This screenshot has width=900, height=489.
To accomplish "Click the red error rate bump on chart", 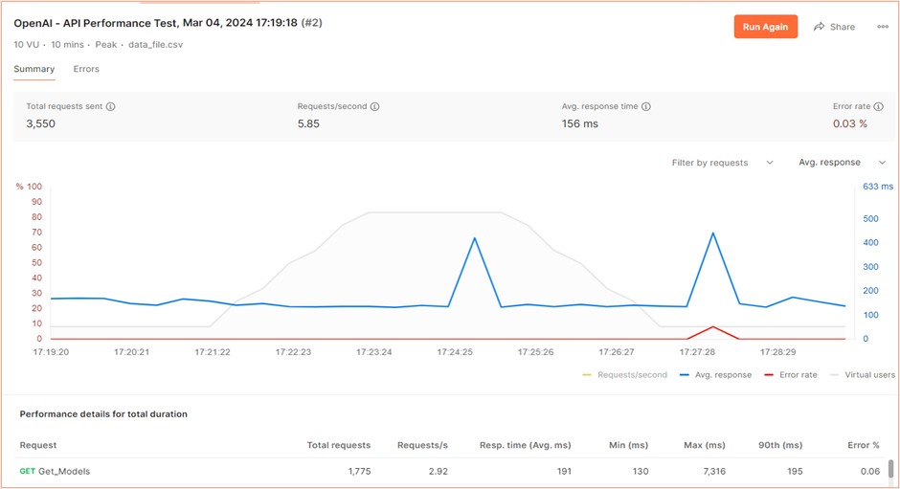I will click(x=713, y=327).
